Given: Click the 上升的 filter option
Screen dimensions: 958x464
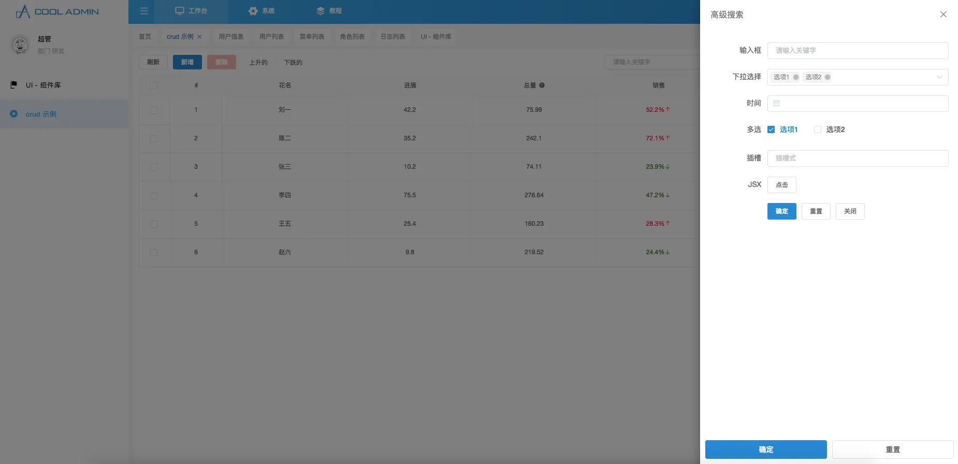Looking at the screenshot, I should pyautogui.click(x=258, y=63).
